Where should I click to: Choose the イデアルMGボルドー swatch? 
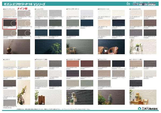[87, 64]
